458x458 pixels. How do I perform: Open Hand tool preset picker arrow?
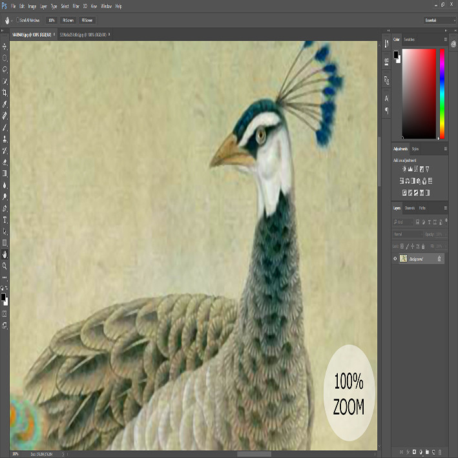12,21
